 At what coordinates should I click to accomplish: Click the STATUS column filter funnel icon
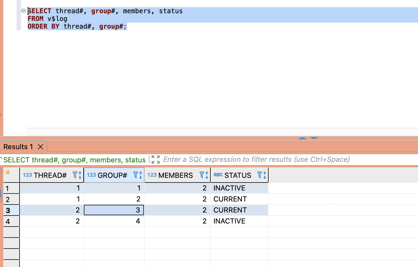[x=259, y=175]
